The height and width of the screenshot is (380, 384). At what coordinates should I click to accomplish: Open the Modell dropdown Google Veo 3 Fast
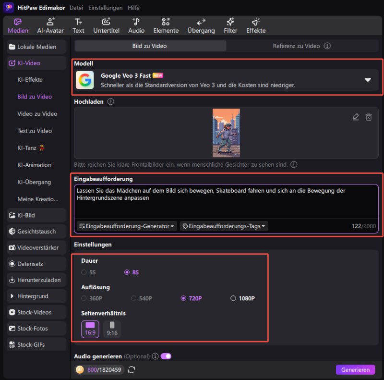coord(226,80)
